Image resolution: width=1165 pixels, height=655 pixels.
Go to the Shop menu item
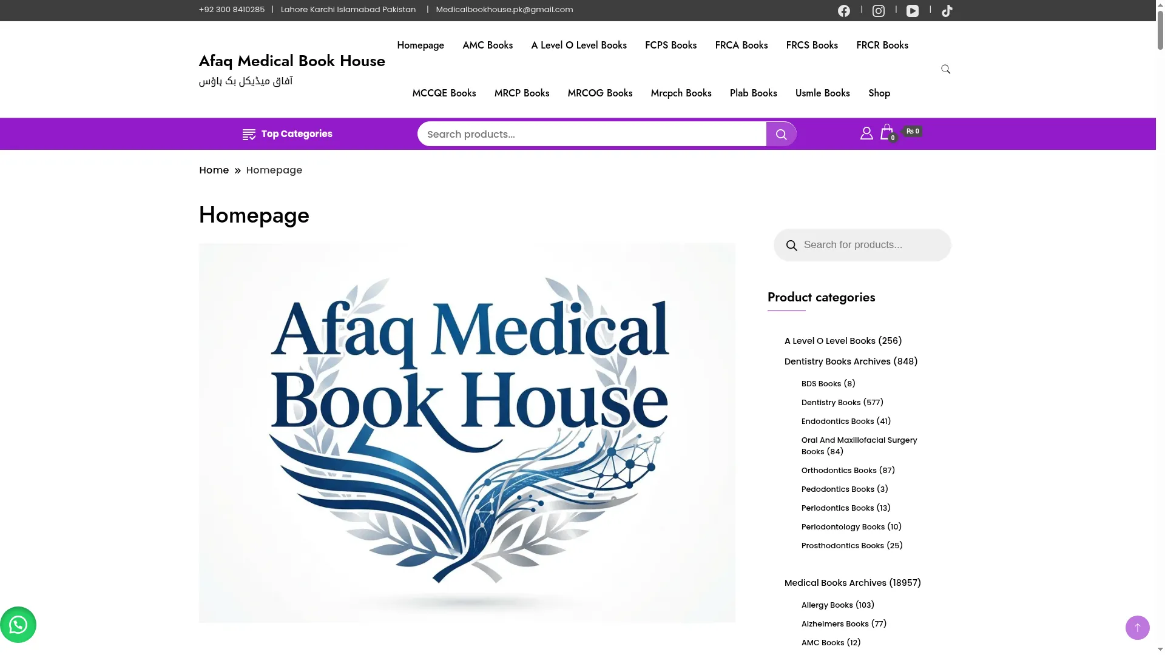pyautogui.click(x=879, y=93)
